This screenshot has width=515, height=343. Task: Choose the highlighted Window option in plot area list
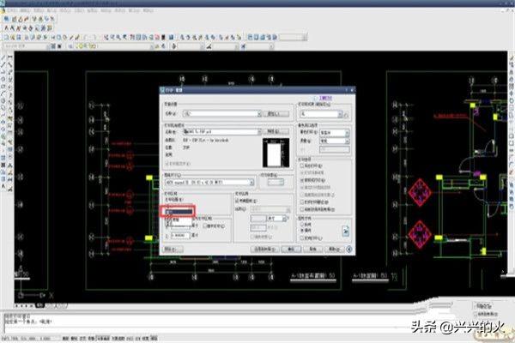[179, 212]
